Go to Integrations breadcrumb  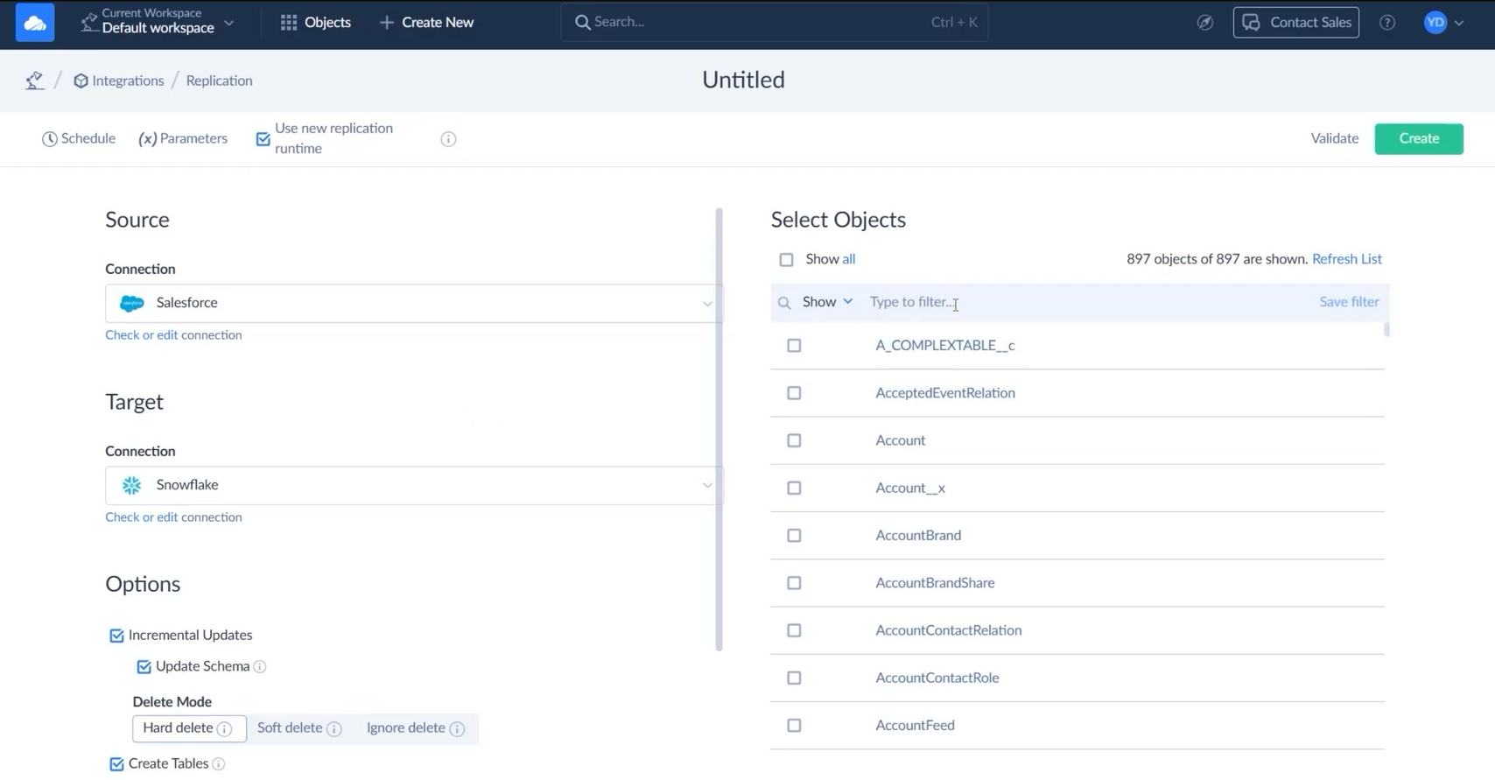click(x=119, y=81)
